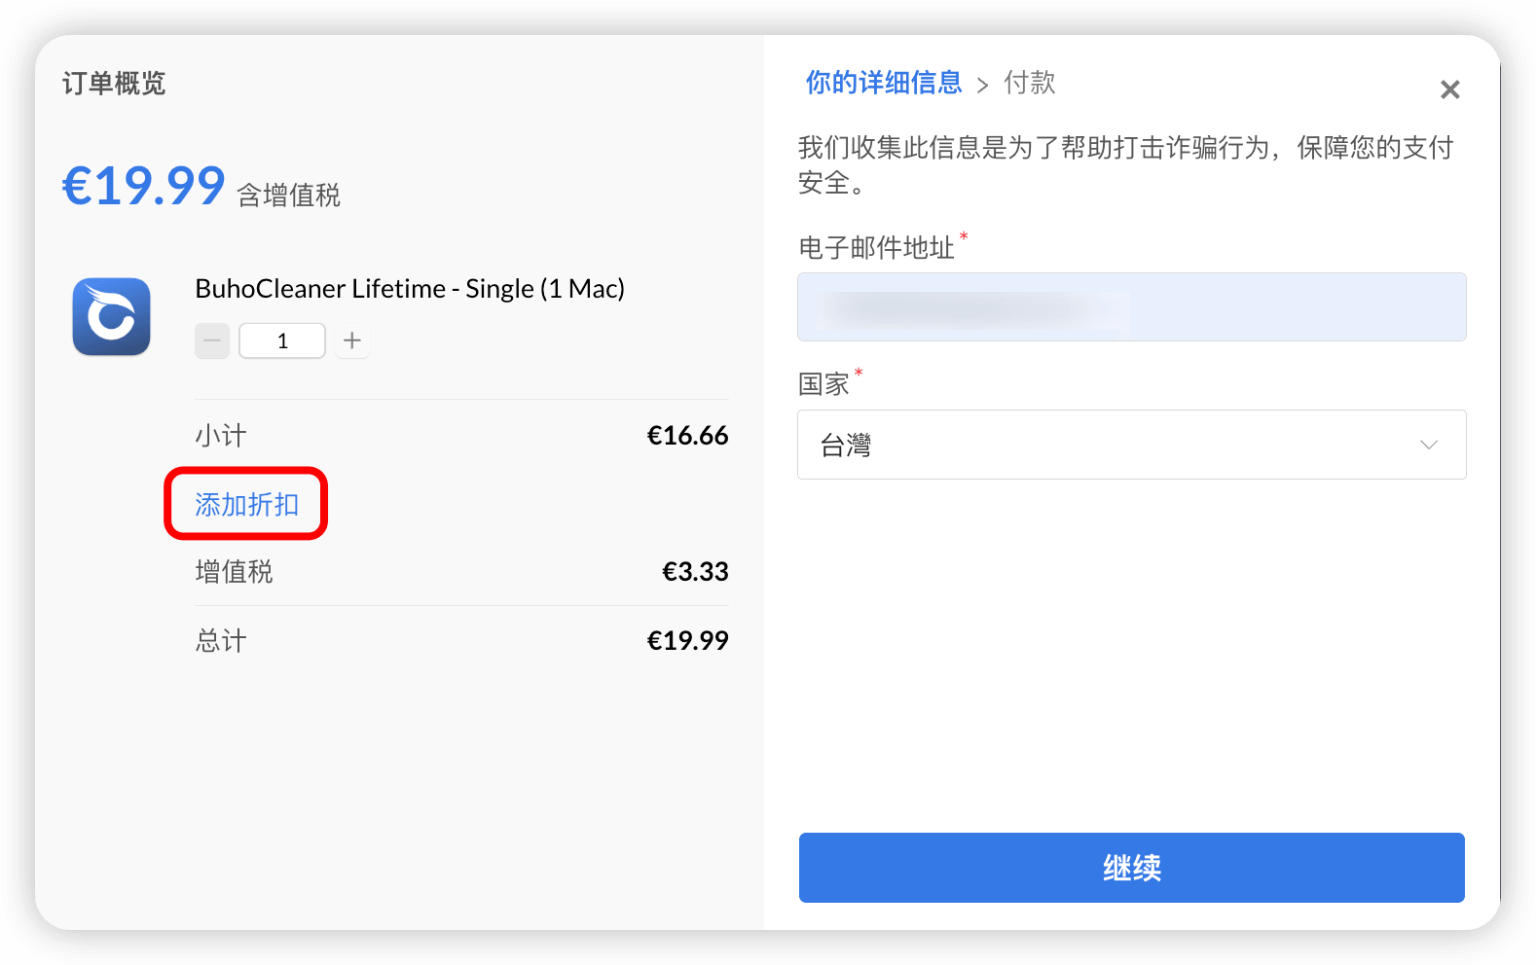This screenshot has width=1536, height=965.
Task: Click 台灣 selected country text
Action: click(x=846, y=446)
